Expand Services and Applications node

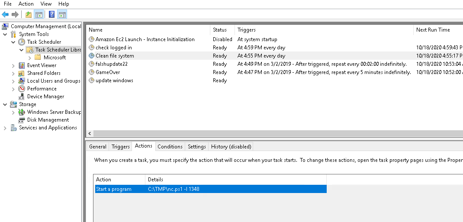(x=5, y=128)
